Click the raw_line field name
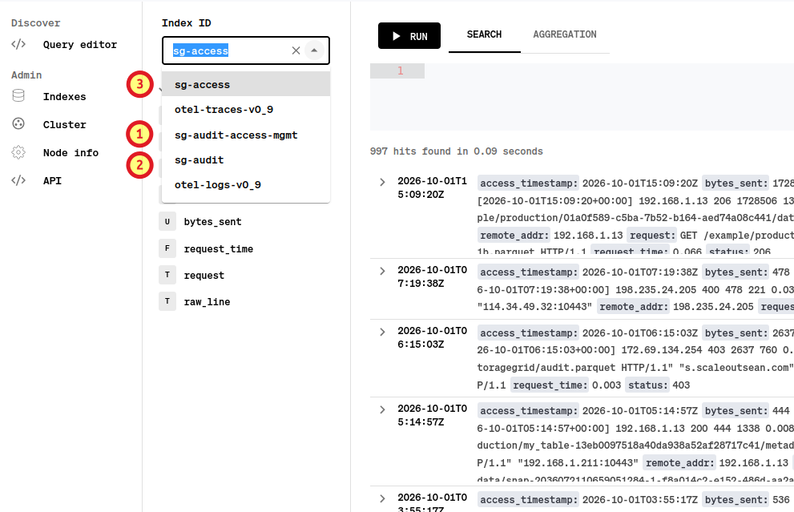Viewport: 794px width, 512px height. pyautogui.click(x=207, y=302)
